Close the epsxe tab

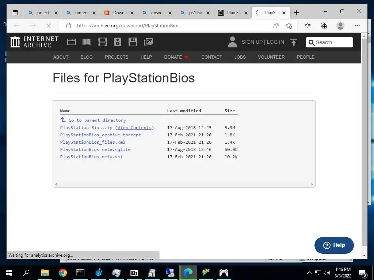coord(170,13)
